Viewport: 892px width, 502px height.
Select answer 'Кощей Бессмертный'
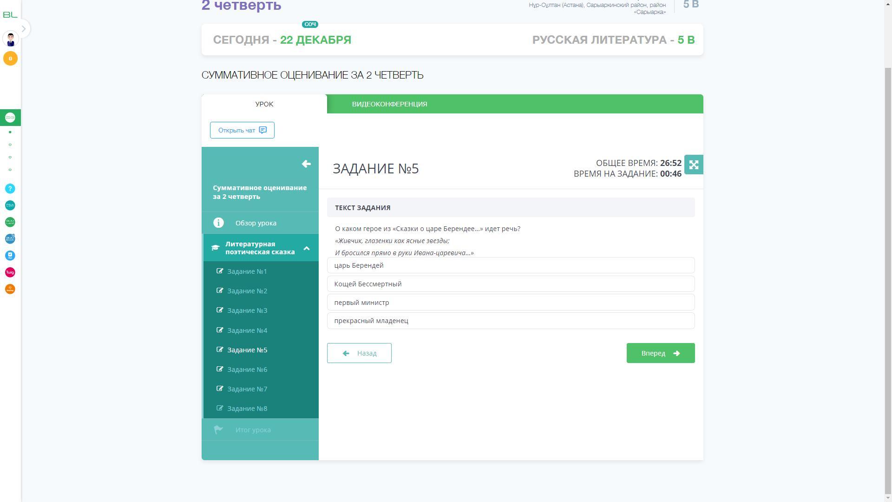point(511,284)
